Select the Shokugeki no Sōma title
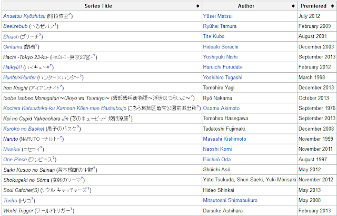Screen dimensions: 337x216 click(x=26, y=180)
